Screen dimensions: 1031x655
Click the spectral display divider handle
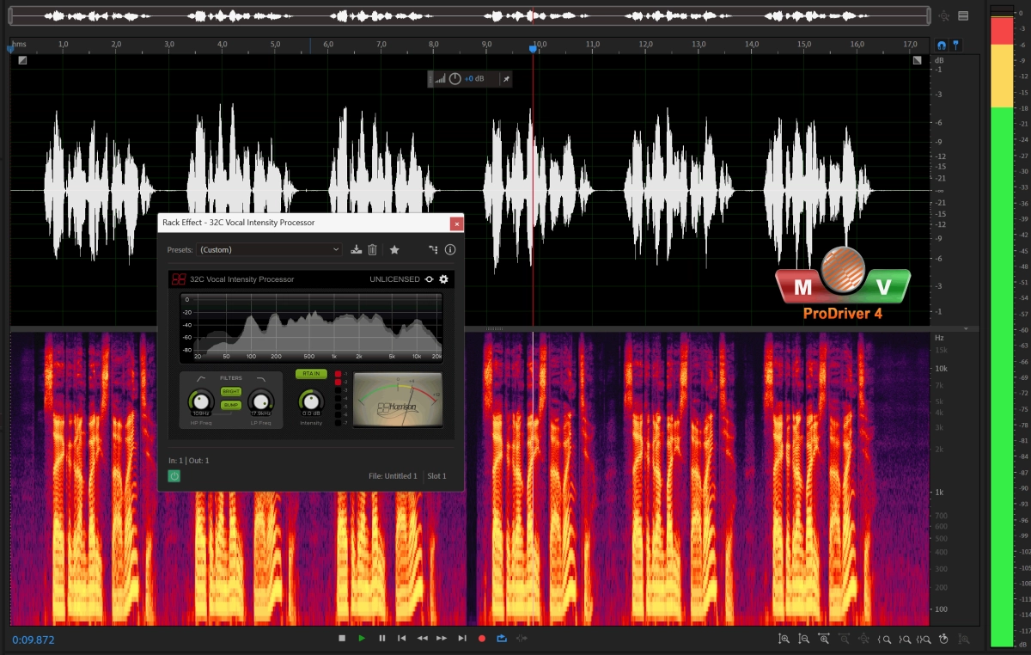(x=495, y=328)
